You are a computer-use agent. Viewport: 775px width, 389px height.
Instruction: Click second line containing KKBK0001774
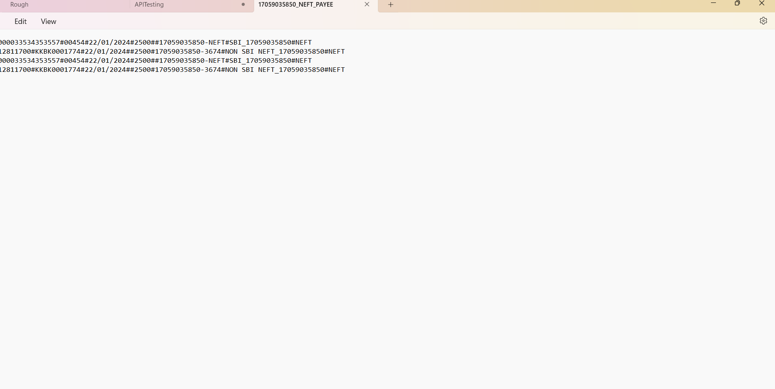172,52
